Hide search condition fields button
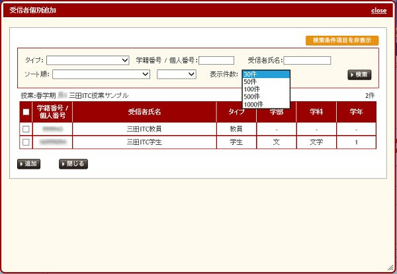397x274 pixels. pyautogui.click(x=341, y=40)
